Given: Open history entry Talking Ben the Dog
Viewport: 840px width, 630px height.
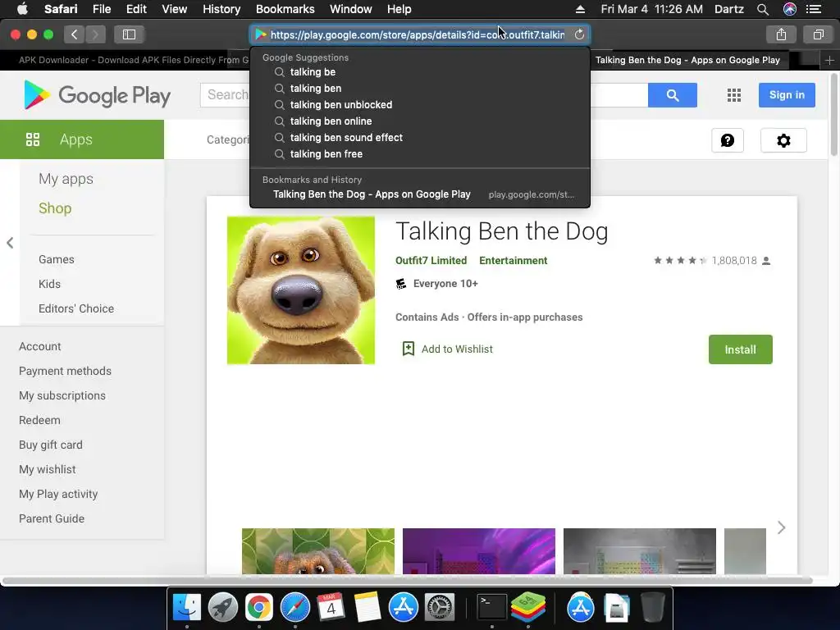Looking at the screenshot, I should [x=420, y=194].
